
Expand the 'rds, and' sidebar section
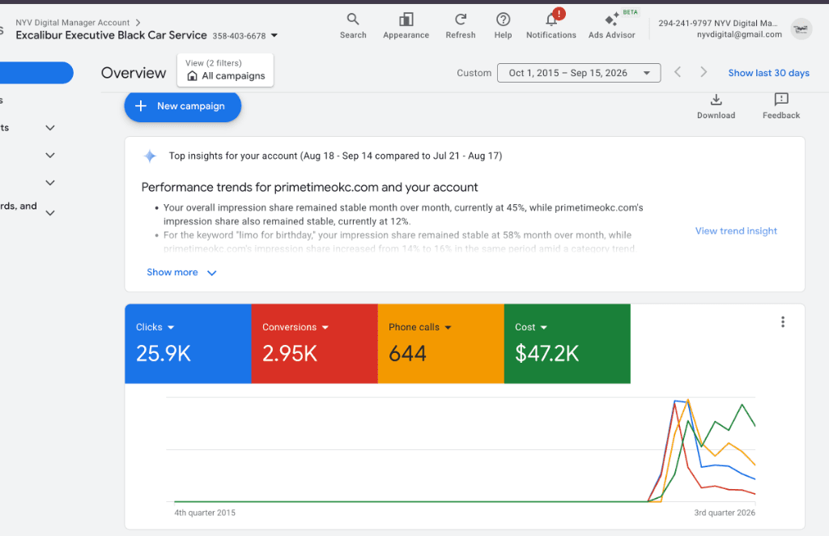click(50, 213)
